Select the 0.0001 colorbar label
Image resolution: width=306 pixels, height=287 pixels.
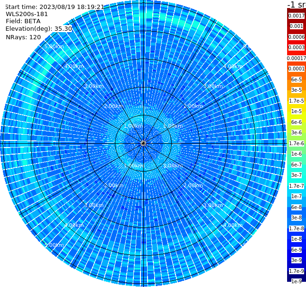tap(297, 69)
